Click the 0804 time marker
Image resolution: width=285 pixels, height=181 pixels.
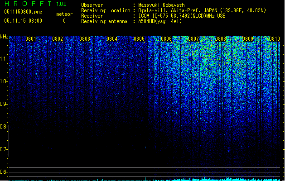[x=112, y=39]
